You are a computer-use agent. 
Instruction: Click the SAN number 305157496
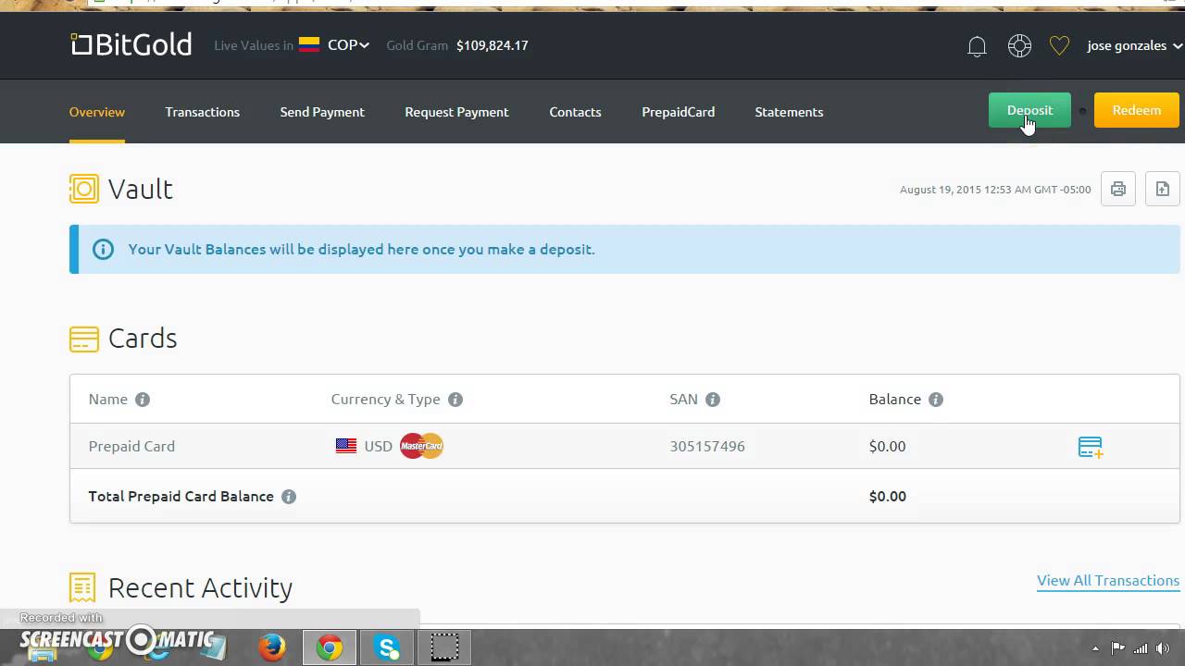(x=707, y=446)
